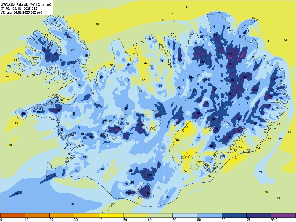Select the bright yellow 40–50 legend swatch
Screen dimensions: 296x222
[111, 215]
